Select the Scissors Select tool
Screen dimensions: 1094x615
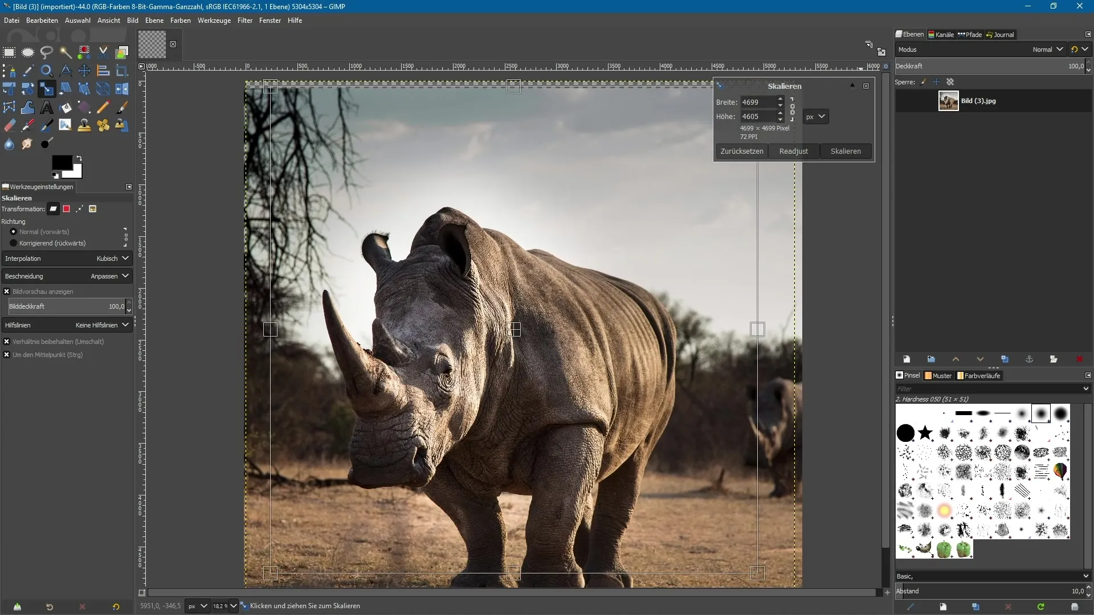pyautogui.click(x=103, y=52)
